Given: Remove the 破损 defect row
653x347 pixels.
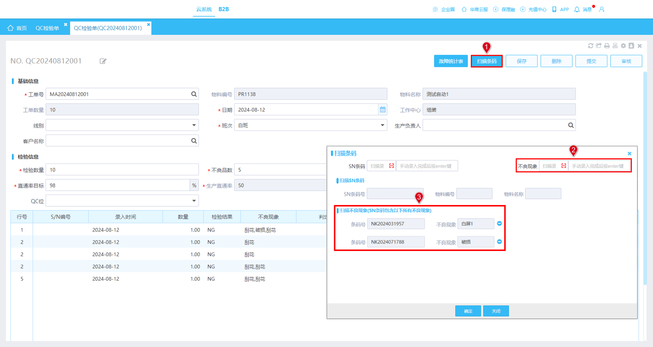Looking at the screenshot, I should [499, 242].
